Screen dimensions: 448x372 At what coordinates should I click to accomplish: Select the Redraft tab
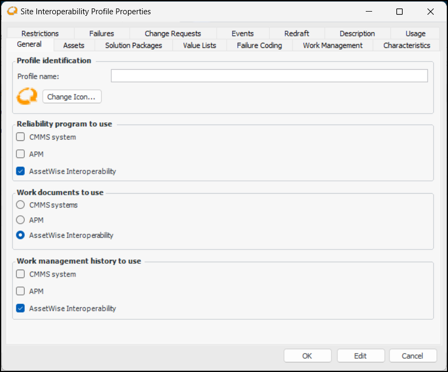pyautogui.click(x=297, y=33)
